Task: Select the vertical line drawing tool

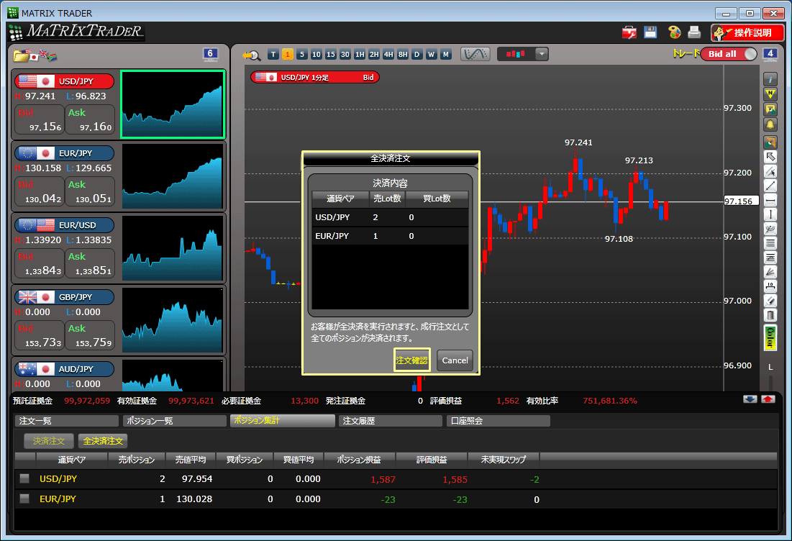Action: pyautogui.click(x=770, y=214)
